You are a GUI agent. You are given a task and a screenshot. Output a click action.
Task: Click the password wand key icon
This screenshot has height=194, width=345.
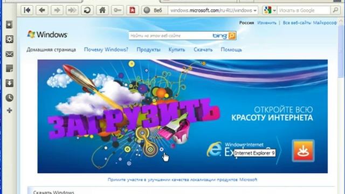pyautogui.click(x=118, y=10)
